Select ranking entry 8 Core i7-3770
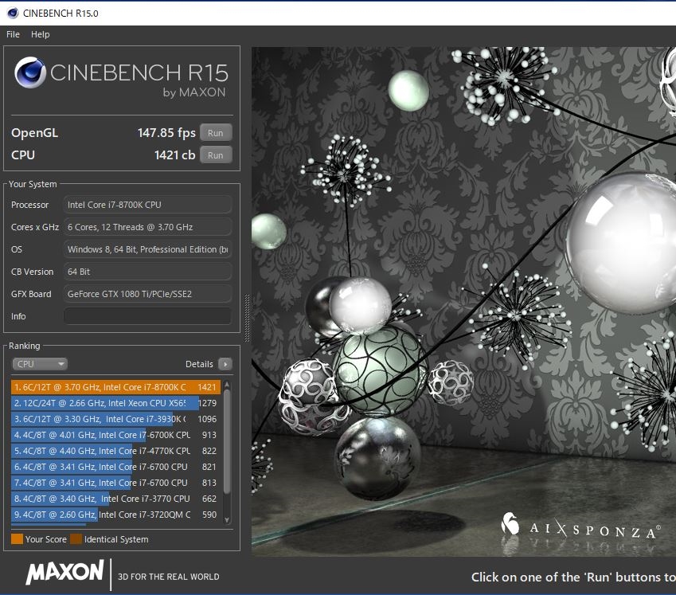676x595 pixels. pos(115,499)
